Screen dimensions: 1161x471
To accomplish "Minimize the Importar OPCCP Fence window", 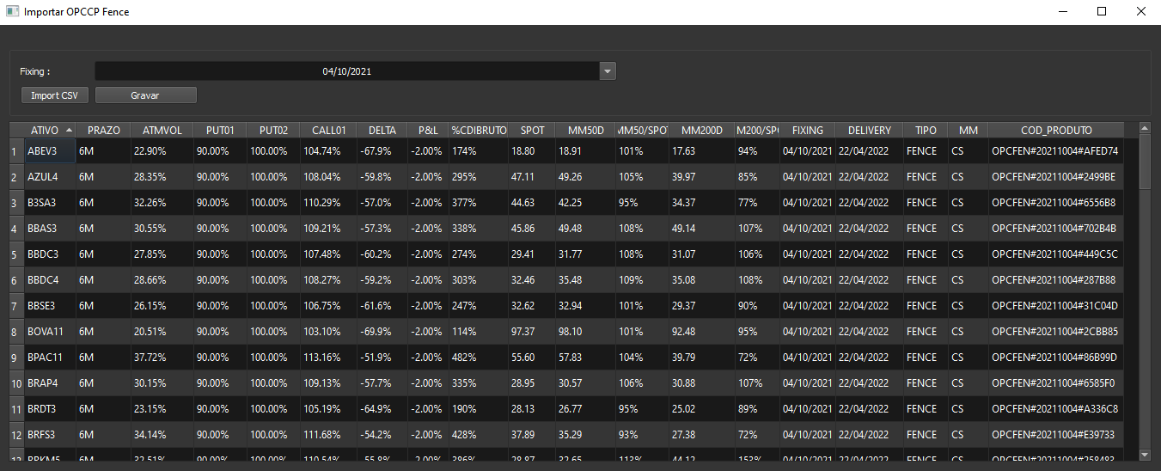I will click(x=1063, y=12).
